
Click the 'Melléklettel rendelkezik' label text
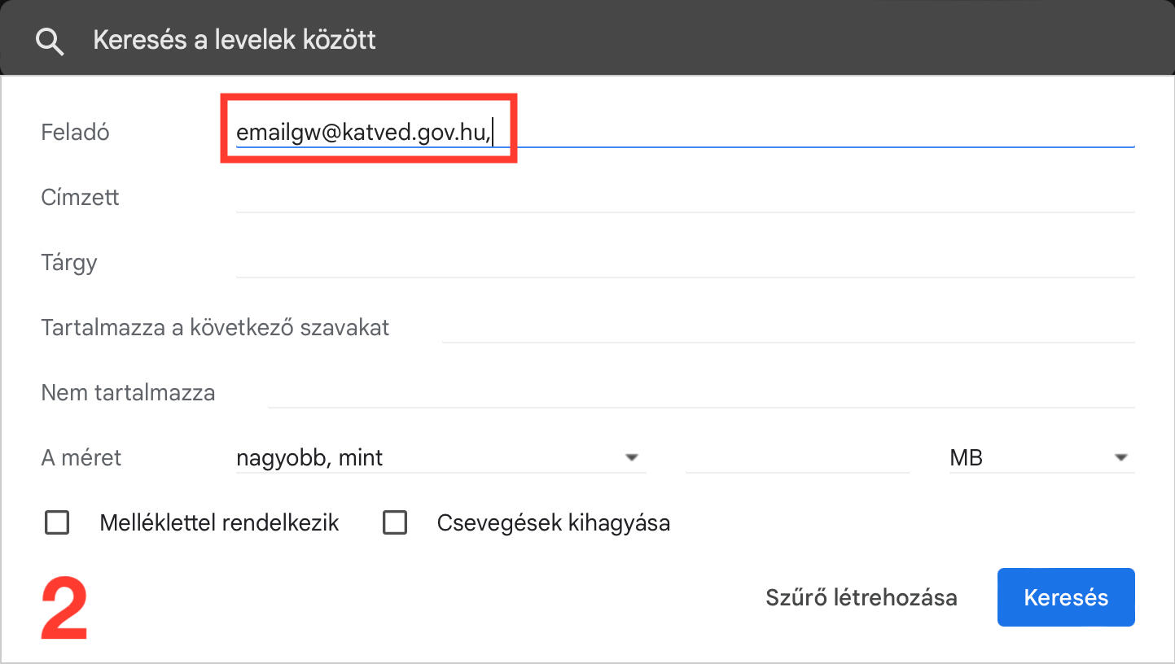[219, 522]
